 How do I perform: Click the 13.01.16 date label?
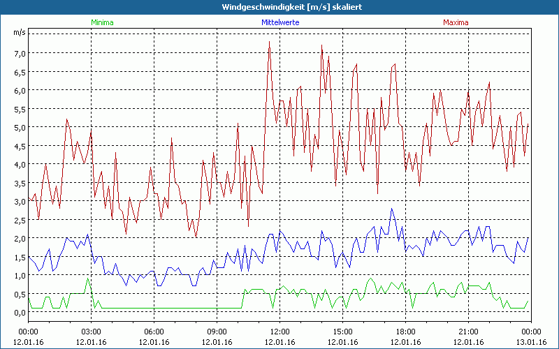tap(531, 341)
